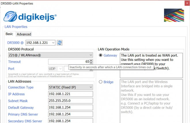The height and width of the screenshot is (123, 190).
Task: Click the Gateway mode description text box
Action: (151, 66)
